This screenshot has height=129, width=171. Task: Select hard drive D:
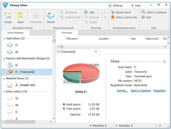[27, 52]
